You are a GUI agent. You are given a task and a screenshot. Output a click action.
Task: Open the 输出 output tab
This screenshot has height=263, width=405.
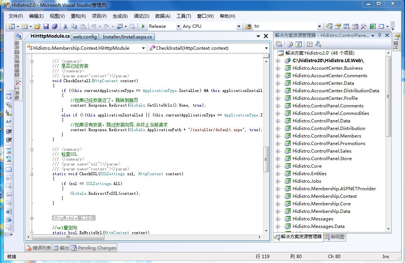pyautogui.click(x=61, y=248)
